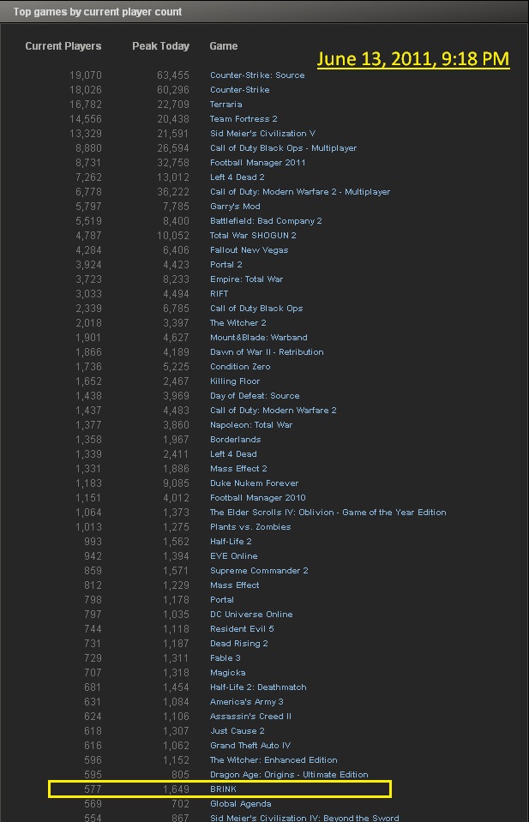
Task: Open the Left 4 Dead 2 link
Action: (x=237, y=177)
